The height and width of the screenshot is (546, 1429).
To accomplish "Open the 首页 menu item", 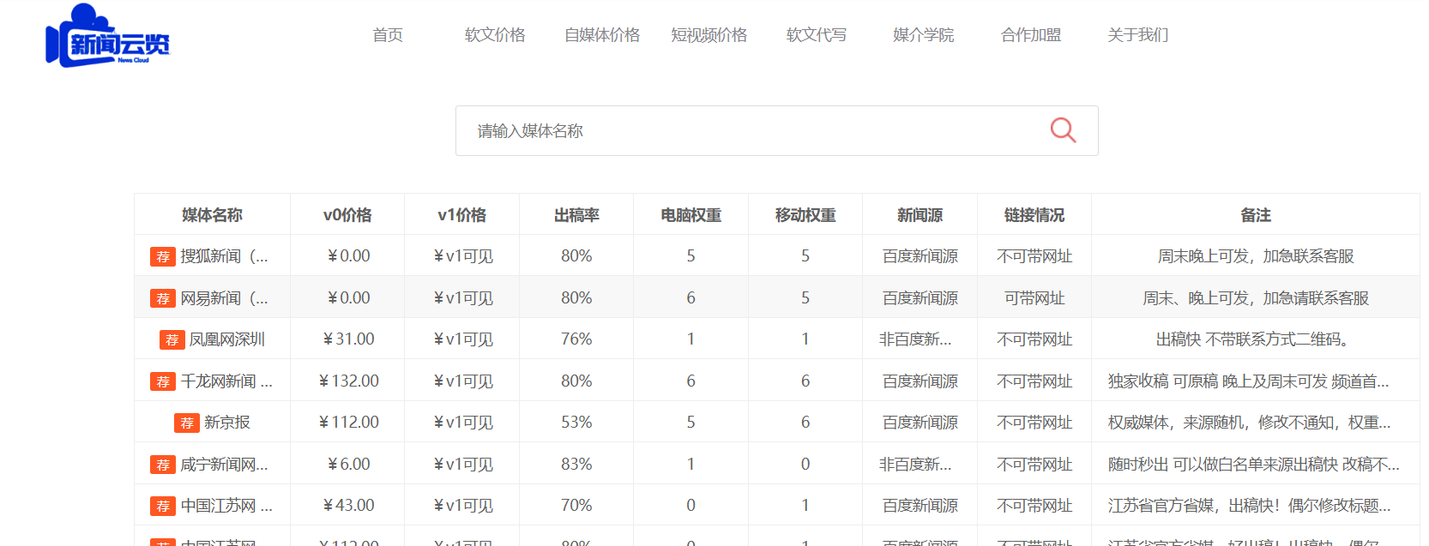I will (x=388, y=35).
